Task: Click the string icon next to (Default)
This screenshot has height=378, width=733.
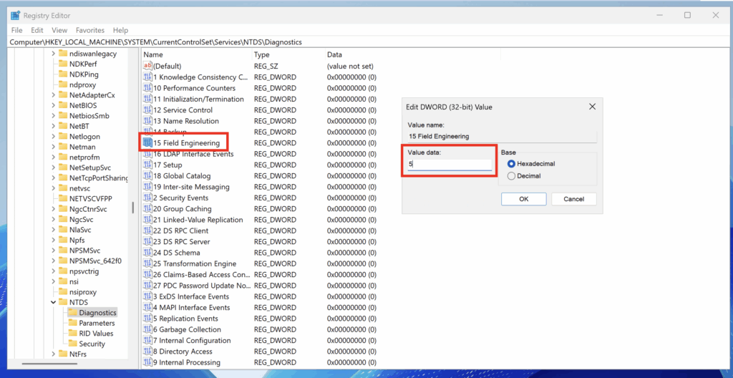Action: 147,66
